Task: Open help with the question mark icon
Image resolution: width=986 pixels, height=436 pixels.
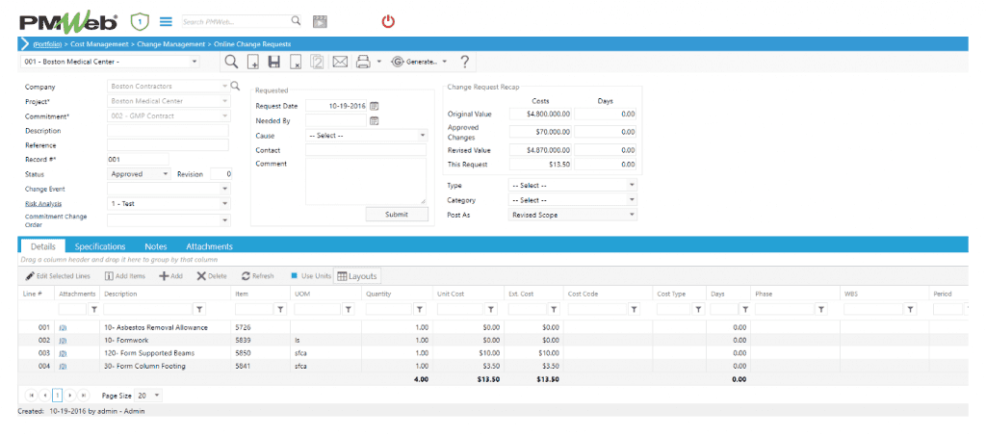Action: pyautogui.click(x=465, y=62)
